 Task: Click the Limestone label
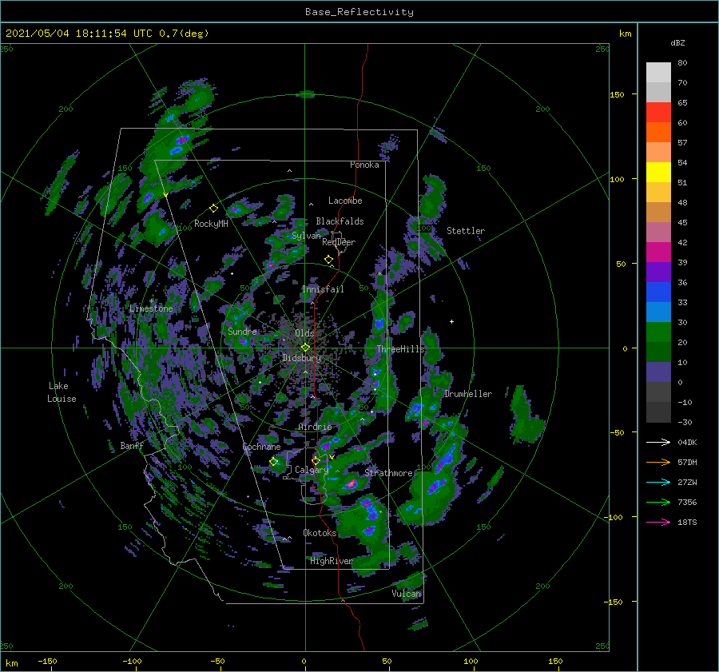tap(151, 308)
